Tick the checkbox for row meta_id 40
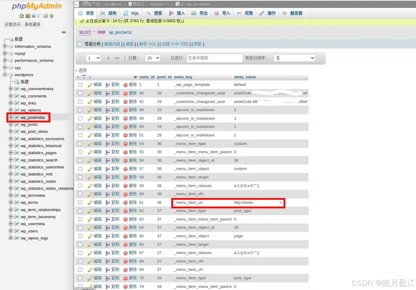The image size is (416, 290). tap(80, 93)
